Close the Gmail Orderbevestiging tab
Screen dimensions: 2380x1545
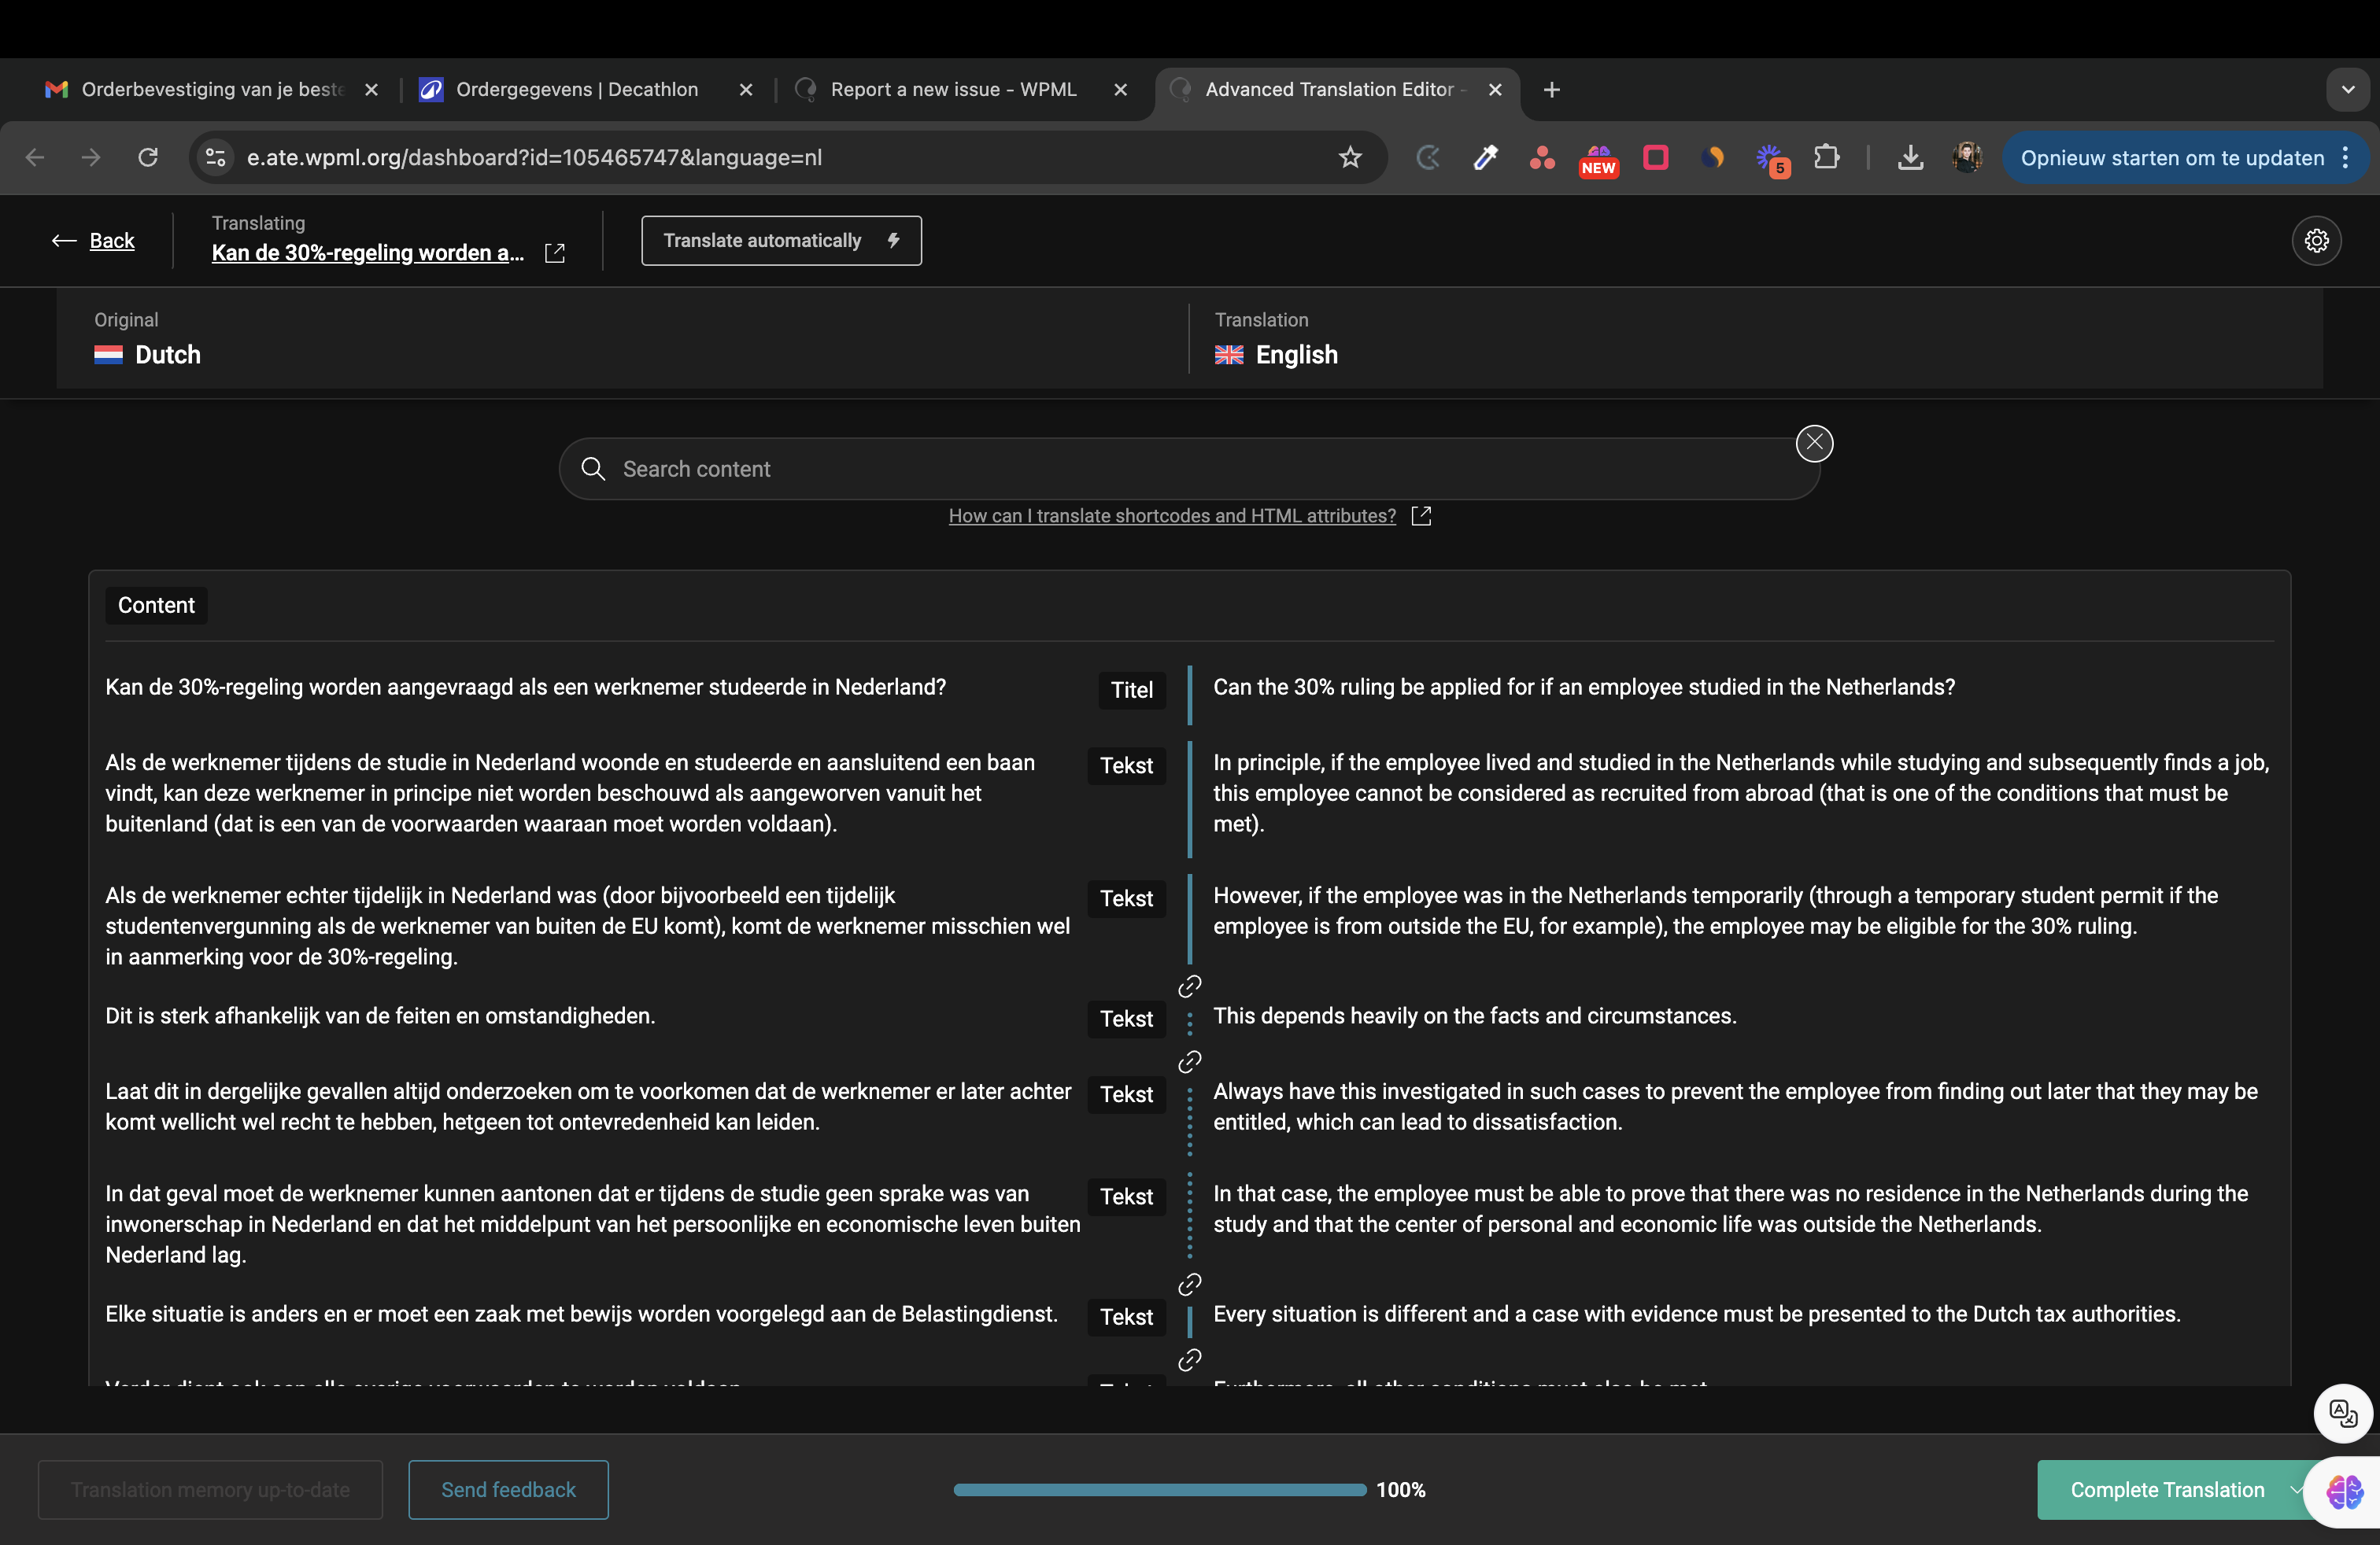click(x=371, y=89)
